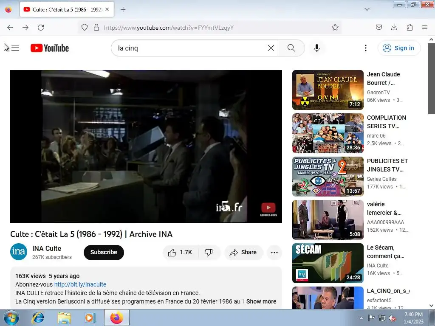Open INA Culte channel name link
This screenshot has height=326, width=435.
click(x=47, y=248)
